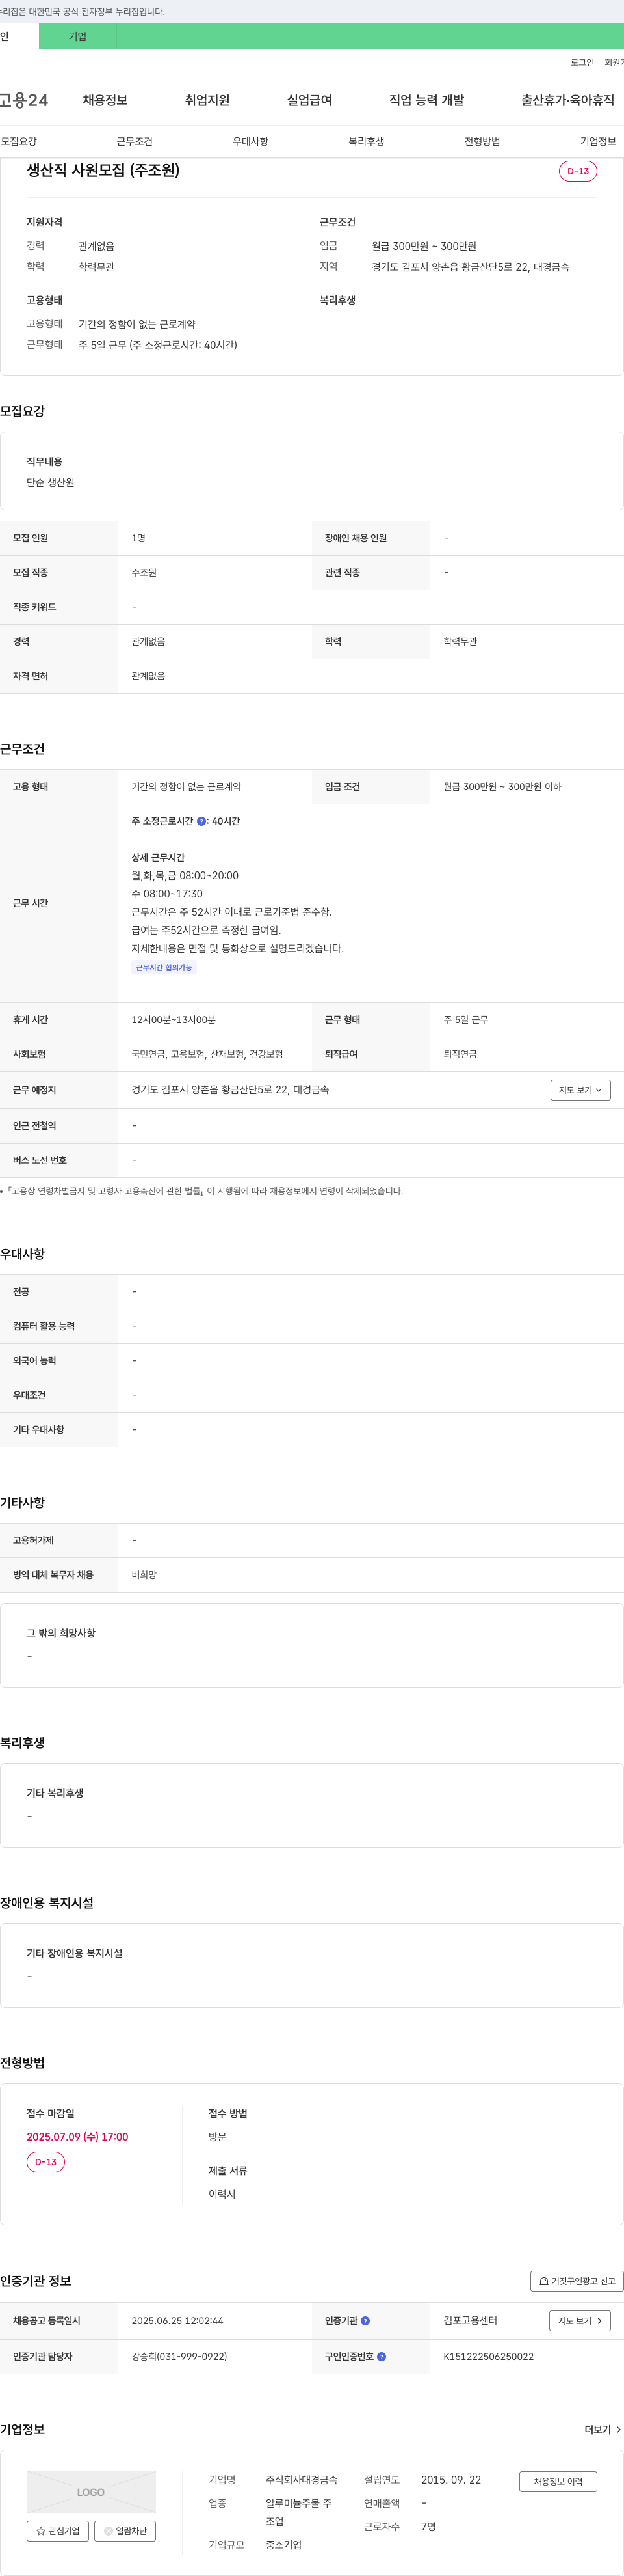Click the 로그인 link

582,62
